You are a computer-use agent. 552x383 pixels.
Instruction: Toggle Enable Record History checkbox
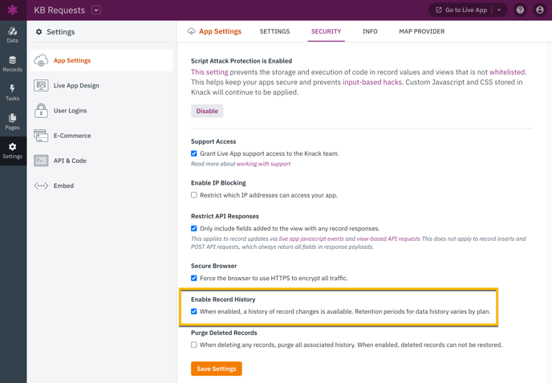tap(194, 312)
